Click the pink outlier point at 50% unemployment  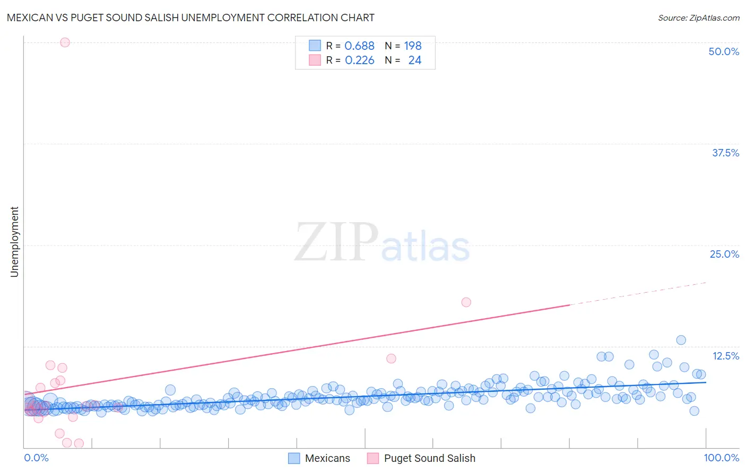tap(65, 42)
